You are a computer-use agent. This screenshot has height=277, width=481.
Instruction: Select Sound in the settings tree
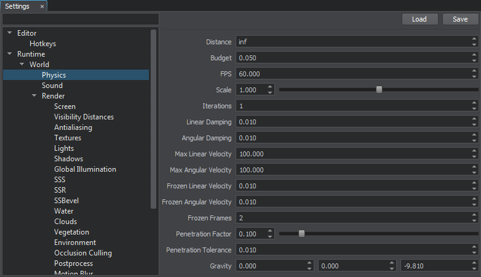point(52,86)
